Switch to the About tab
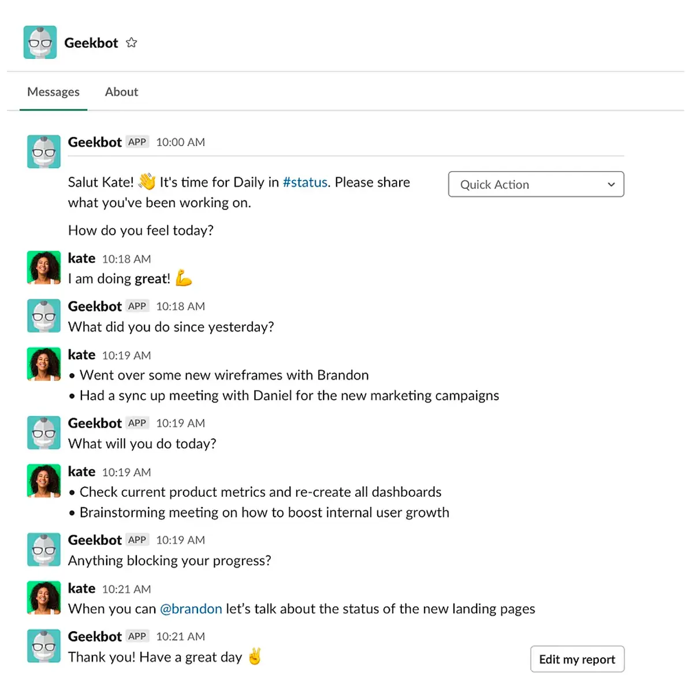The width and height of the screenshot is (693, 693). (x=121, y=91)
